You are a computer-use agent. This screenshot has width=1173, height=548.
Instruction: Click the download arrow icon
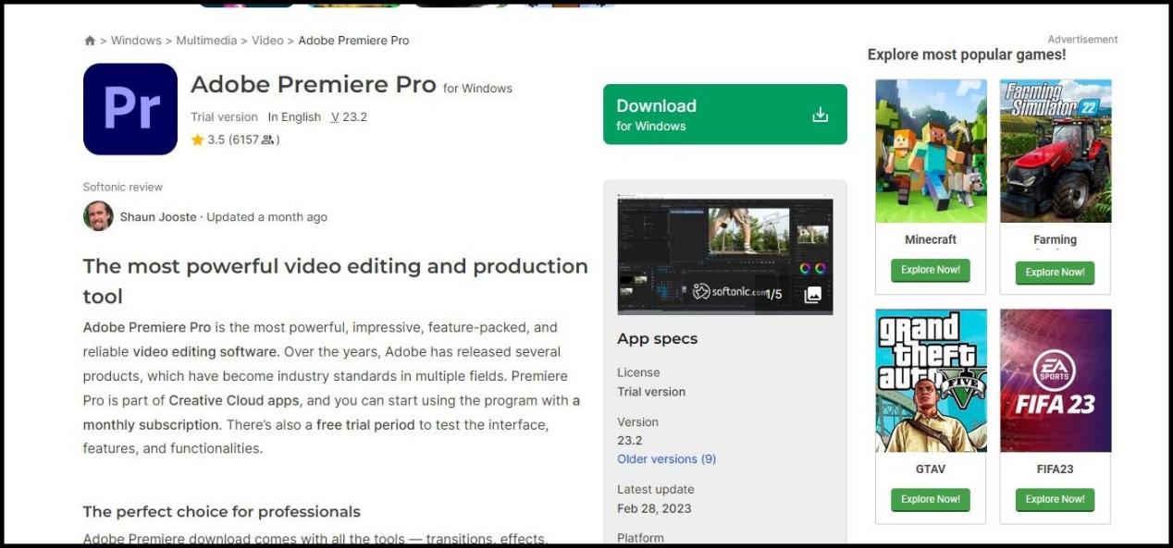click(x=820, y=115)
